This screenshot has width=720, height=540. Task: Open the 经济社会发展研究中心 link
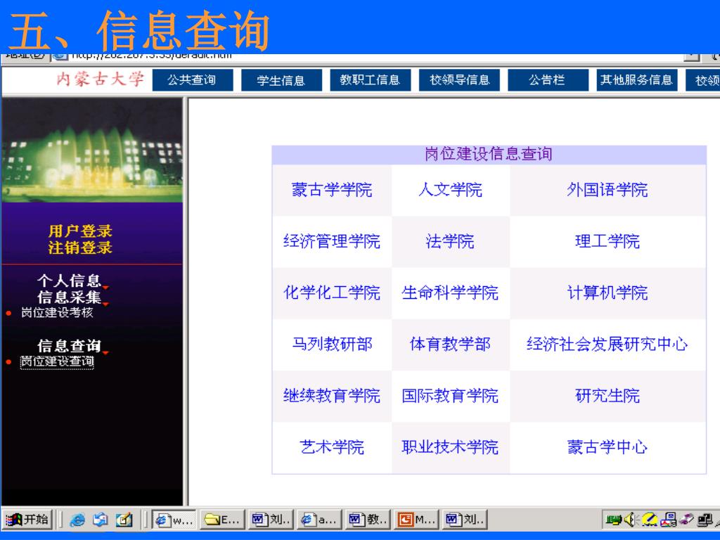point(607,344)
